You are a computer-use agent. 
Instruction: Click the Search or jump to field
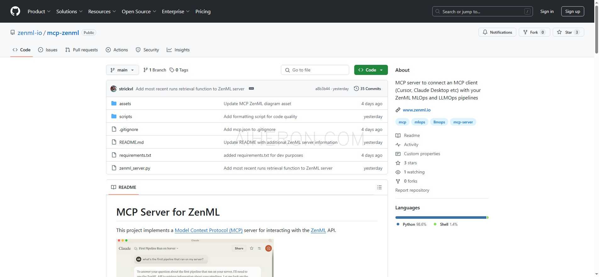point(482,11)
